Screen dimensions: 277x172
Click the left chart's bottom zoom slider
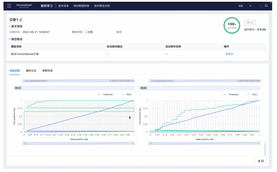(79, 143)
